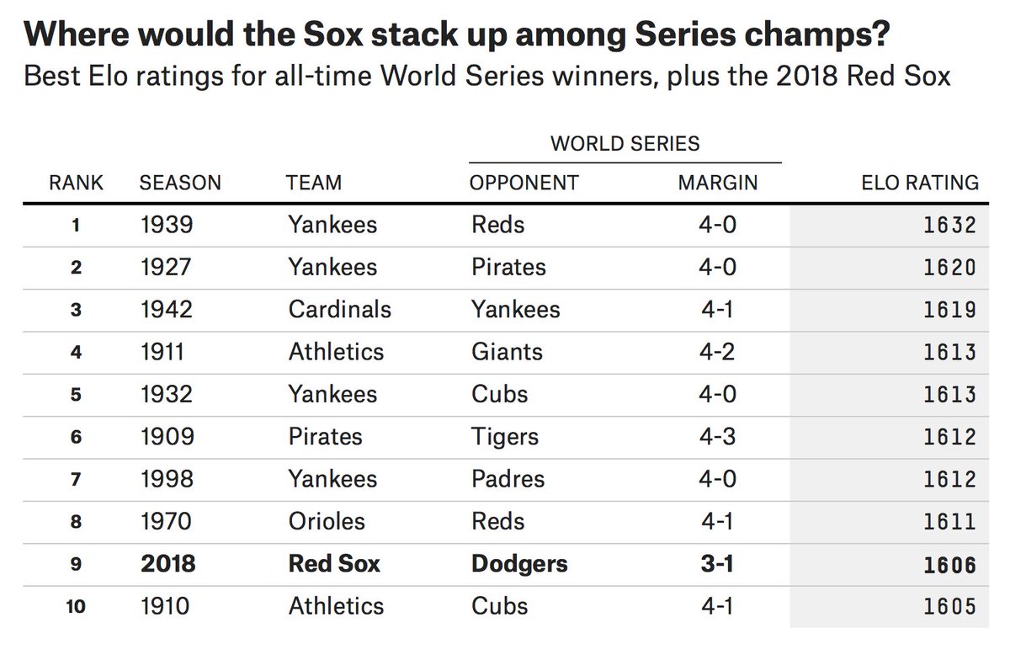1010x660 pixels.
Task: Click the WORLD SERIES group header
Action: click(x=625, y=143)
